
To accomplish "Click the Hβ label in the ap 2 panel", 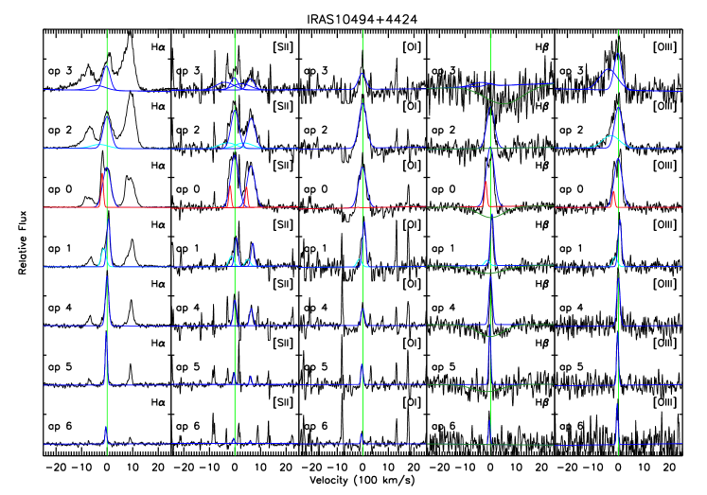I will click(x=542, y=106).
